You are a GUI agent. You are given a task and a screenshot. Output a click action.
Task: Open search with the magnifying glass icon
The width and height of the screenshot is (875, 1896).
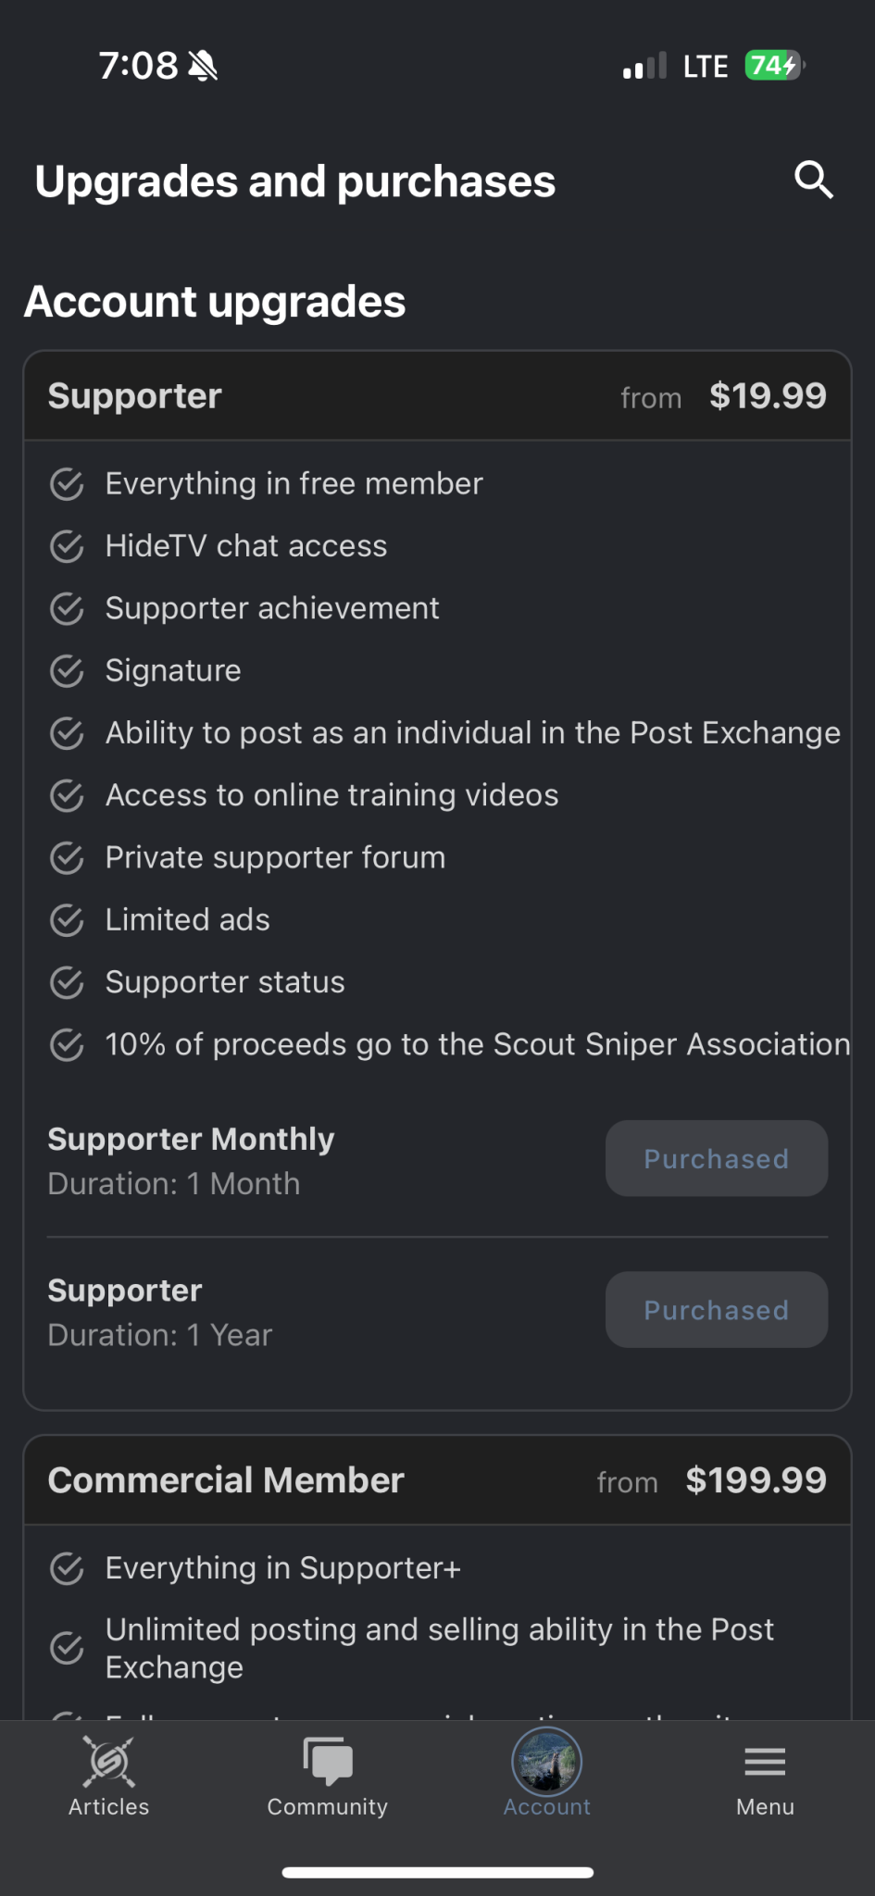814,180
